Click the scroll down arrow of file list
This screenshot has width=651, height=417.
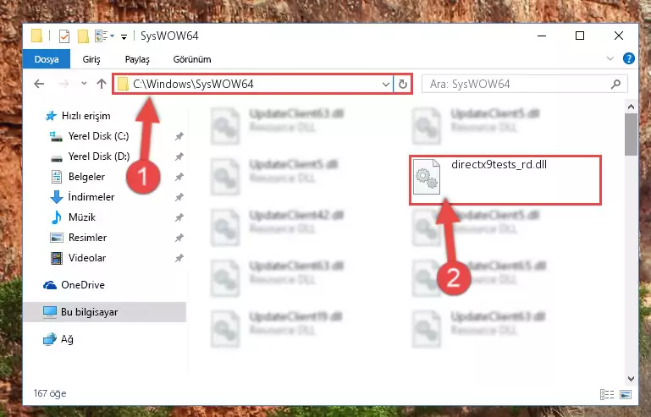click(631, 378)
